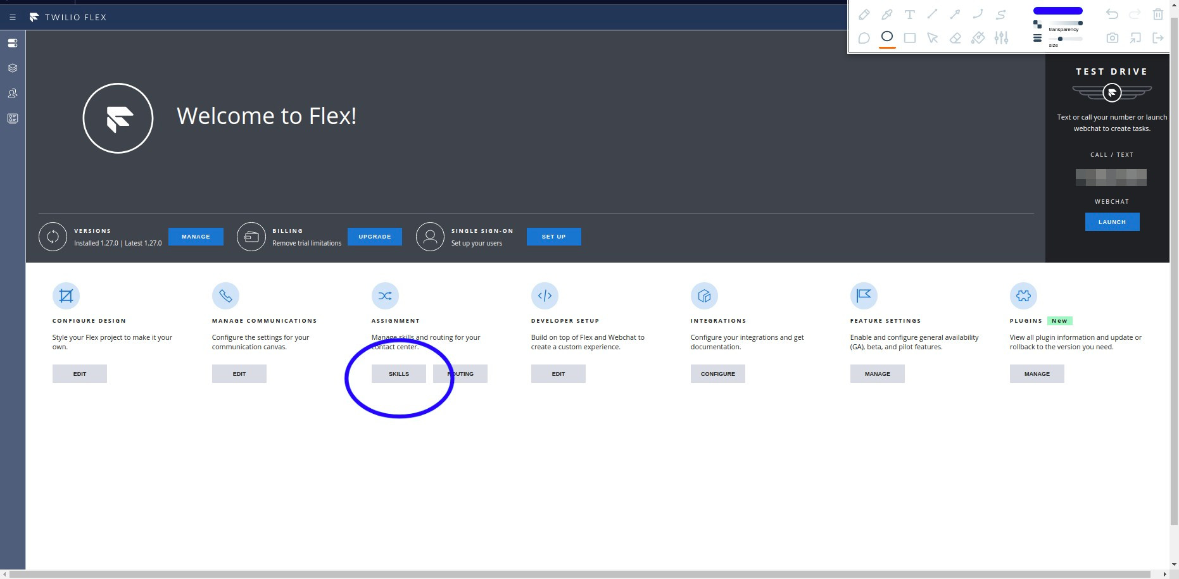Click the 'Installed 1.27.0 | Latest 1.27.0' text
Image resolution: width=1179 pixels, height=579 pixels.
click(x=118, y=243)
